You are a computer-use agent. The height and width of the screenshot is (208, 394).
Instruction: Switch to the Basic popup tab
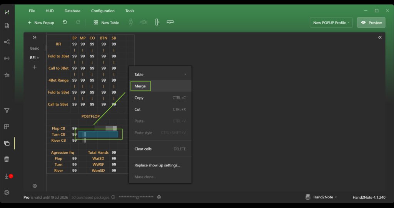coord(35,48)
